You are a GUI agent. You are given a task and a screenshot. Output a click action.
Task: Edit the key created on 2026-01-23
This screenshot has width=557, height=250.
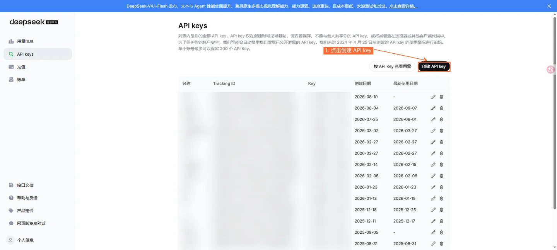pyautogui.click(x=433, y=187)
